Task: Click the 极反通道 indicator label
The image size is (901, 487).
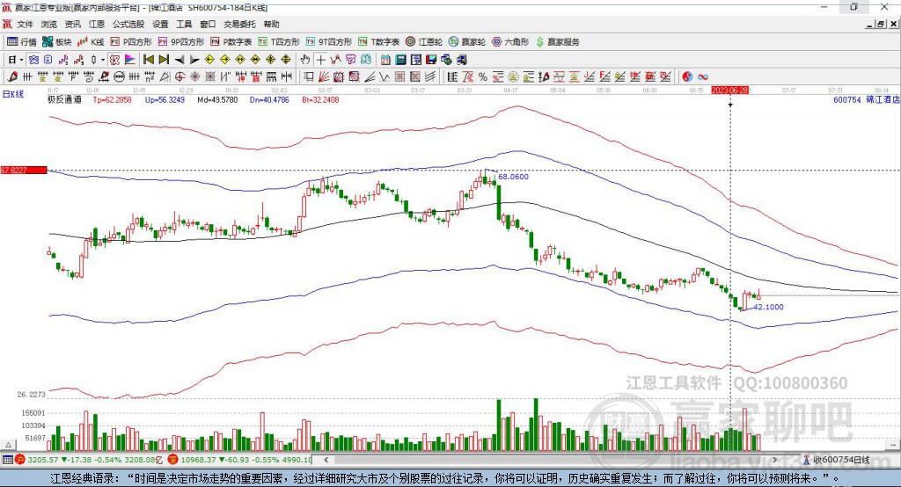Action: 64,99
